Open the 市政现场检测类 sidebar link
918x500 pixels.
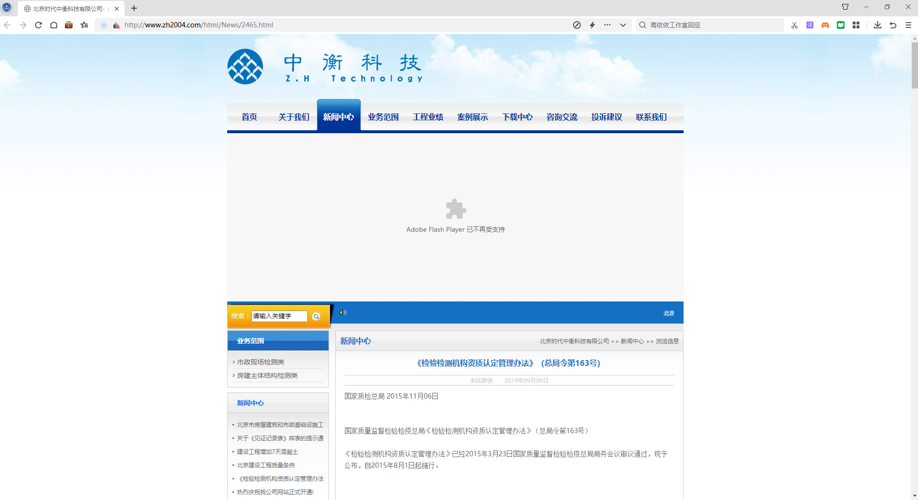tap(260, 362)
